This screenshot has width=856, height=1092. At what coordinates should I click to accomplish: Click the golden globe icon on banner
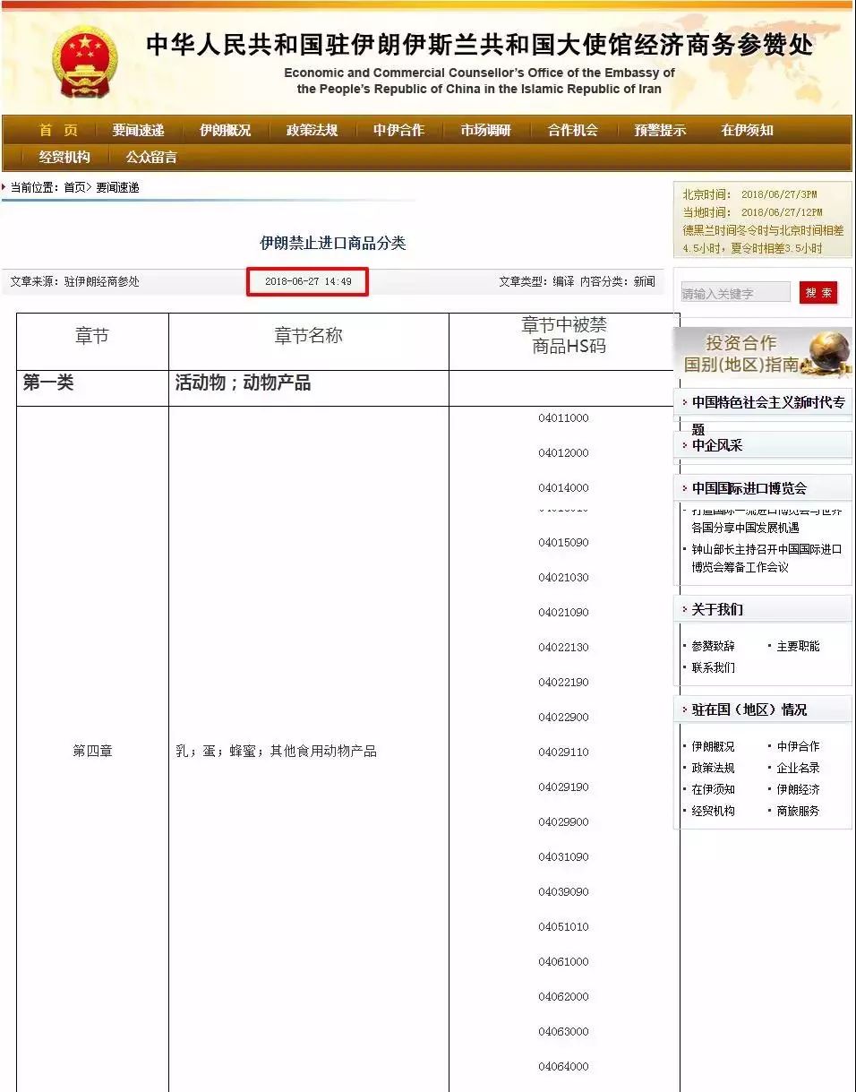[x=828, y=350]
